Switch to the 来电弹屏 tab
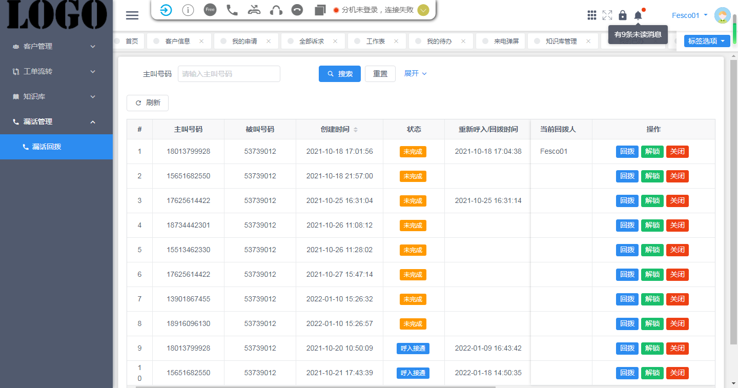The image size is (738, 388). 506,42
